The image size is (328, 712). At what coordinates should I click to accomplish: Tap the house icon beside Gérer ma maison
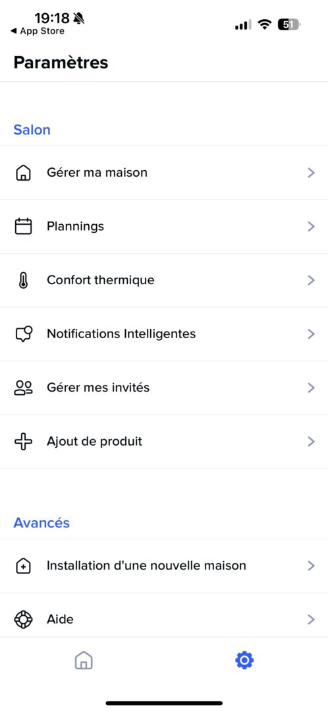(23, 173)
